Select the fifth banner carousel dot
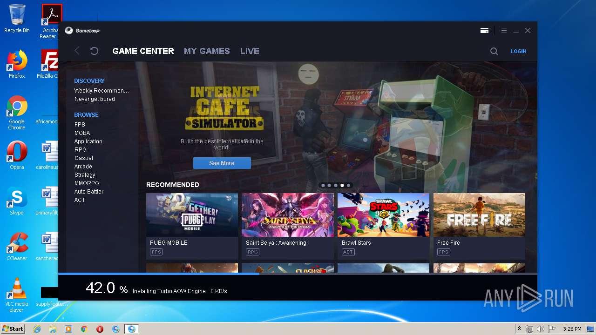Viewport: 596px width, 335px height. coord(349,185)
